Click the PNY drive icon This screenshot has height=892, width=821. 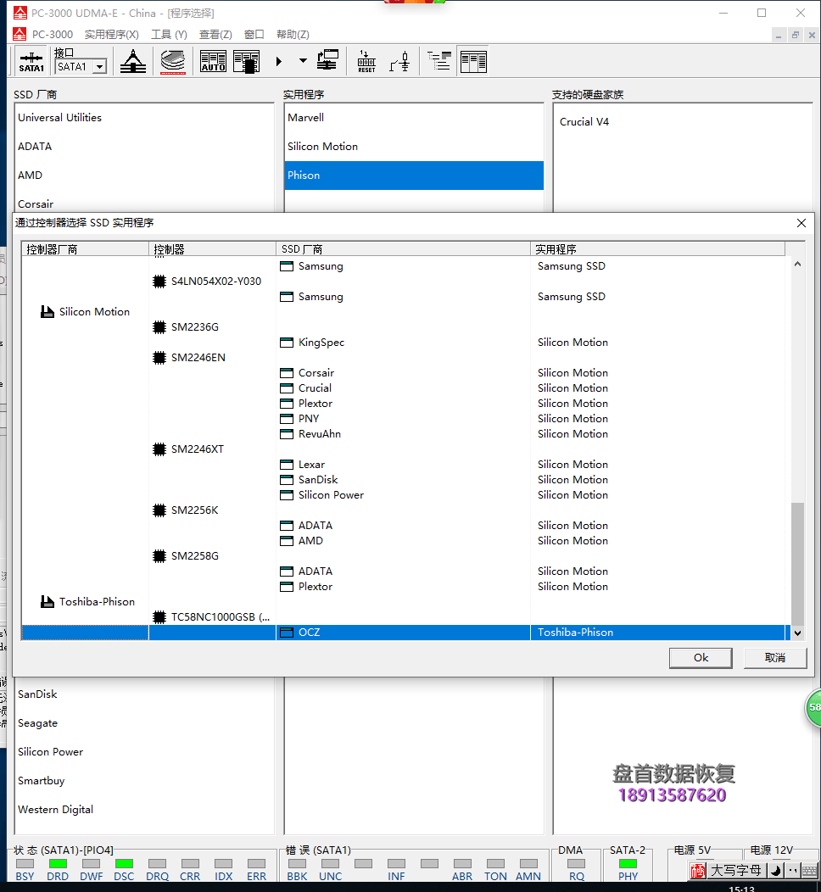[x=287, y=419]
